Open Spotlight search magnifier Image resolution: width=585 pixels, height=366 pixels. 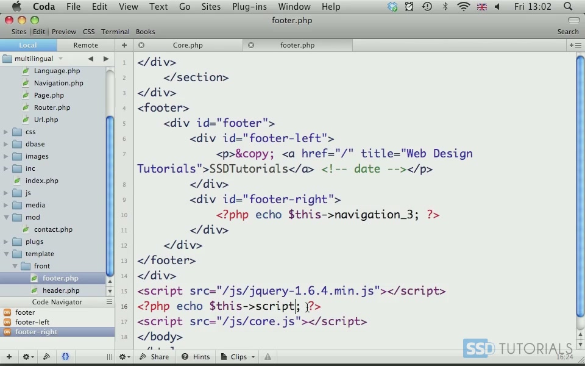pyautogui.click(x=568, y=6)
